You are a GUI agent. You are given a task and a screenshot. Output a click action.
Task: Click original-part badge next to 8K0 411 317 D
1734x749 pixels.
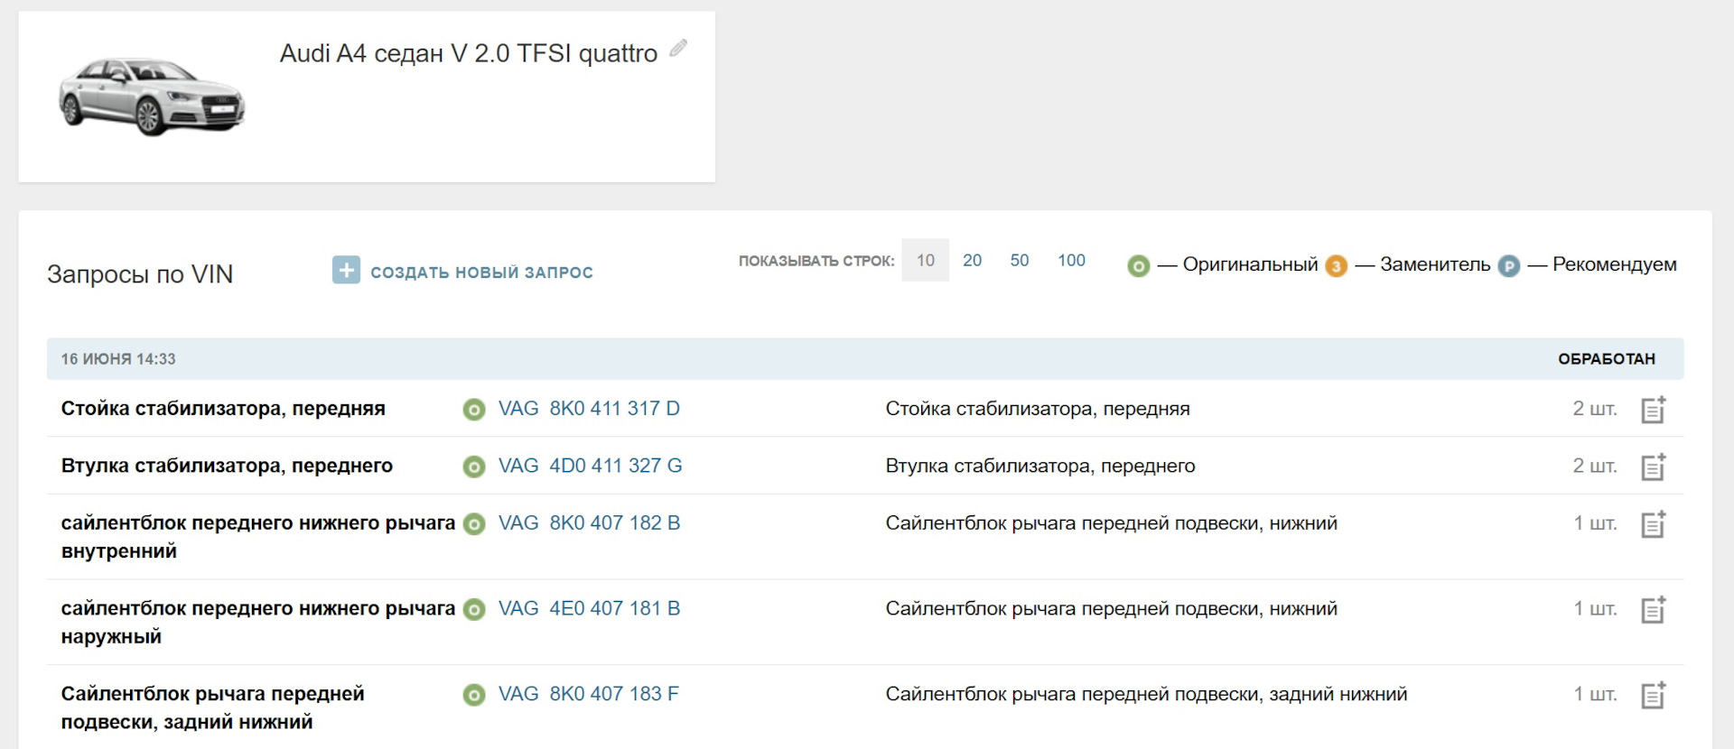pyautogui.click(x=474, y=410)
